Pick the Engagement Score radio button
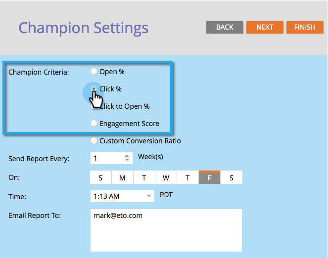This screenshot has height=258, width=328. (x=94, y=124)
